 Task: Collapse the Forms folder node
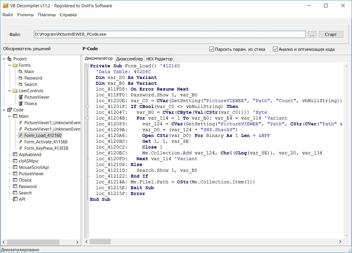click(10, 65)
